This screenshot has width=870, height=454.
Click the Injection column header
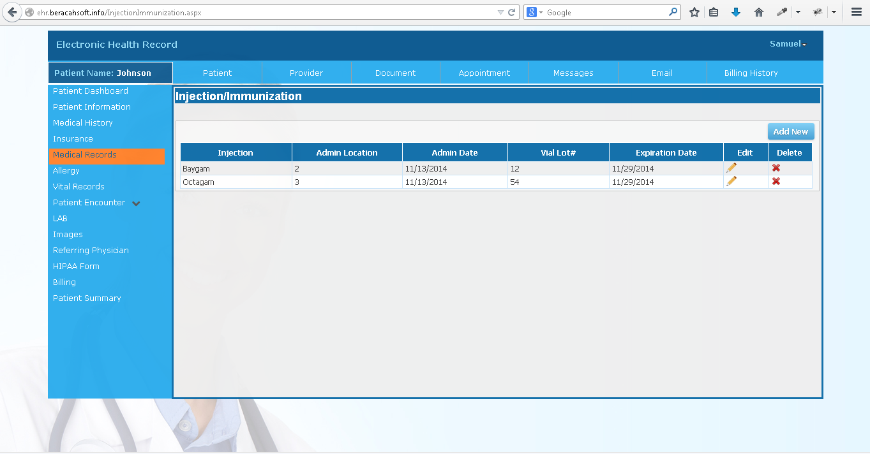point(236,152)
